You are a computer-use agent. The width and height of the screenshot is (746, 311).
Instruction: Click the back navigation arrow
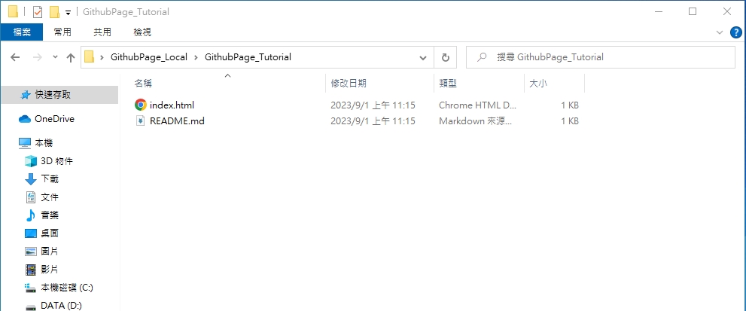(x=16, y=57)
